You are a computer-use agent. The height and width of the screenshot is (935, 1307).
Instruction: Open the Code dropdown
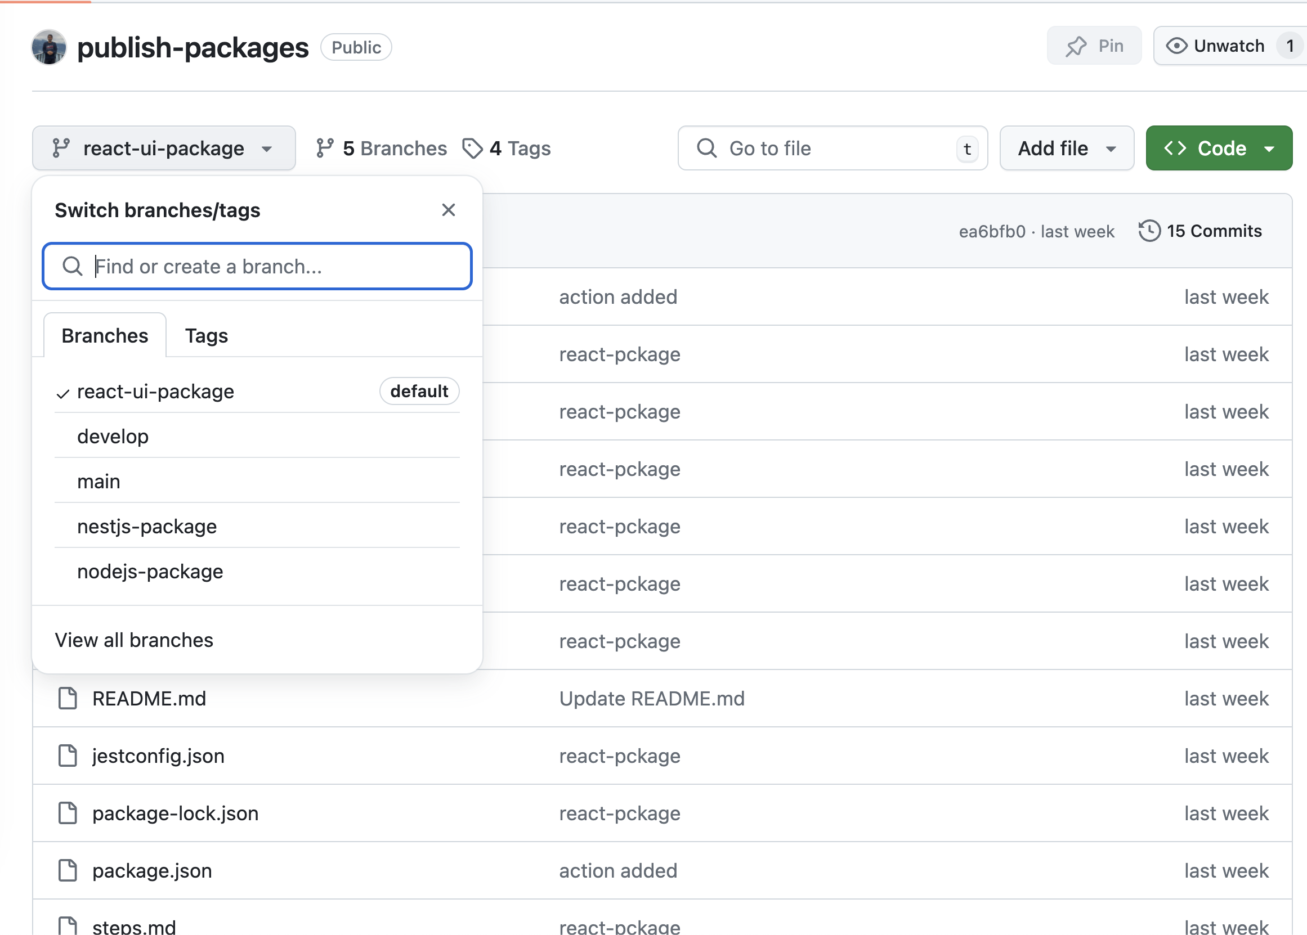click(1219, 148)
